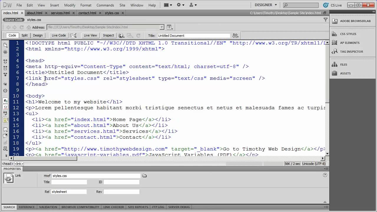Image resolution: width=377 pixels, height=212 pixels.
Task: Select the link tag in tag selector
Action: coord(19,164)
